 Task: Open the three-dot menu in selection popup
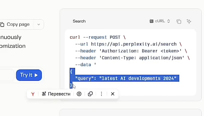[x=101, y=94]
